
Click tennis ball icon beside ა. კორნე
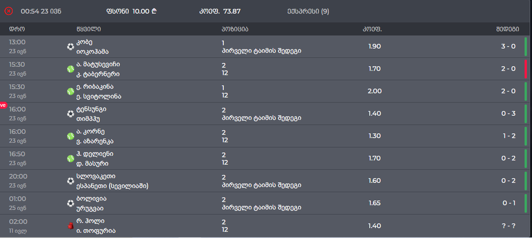point(71,137)
